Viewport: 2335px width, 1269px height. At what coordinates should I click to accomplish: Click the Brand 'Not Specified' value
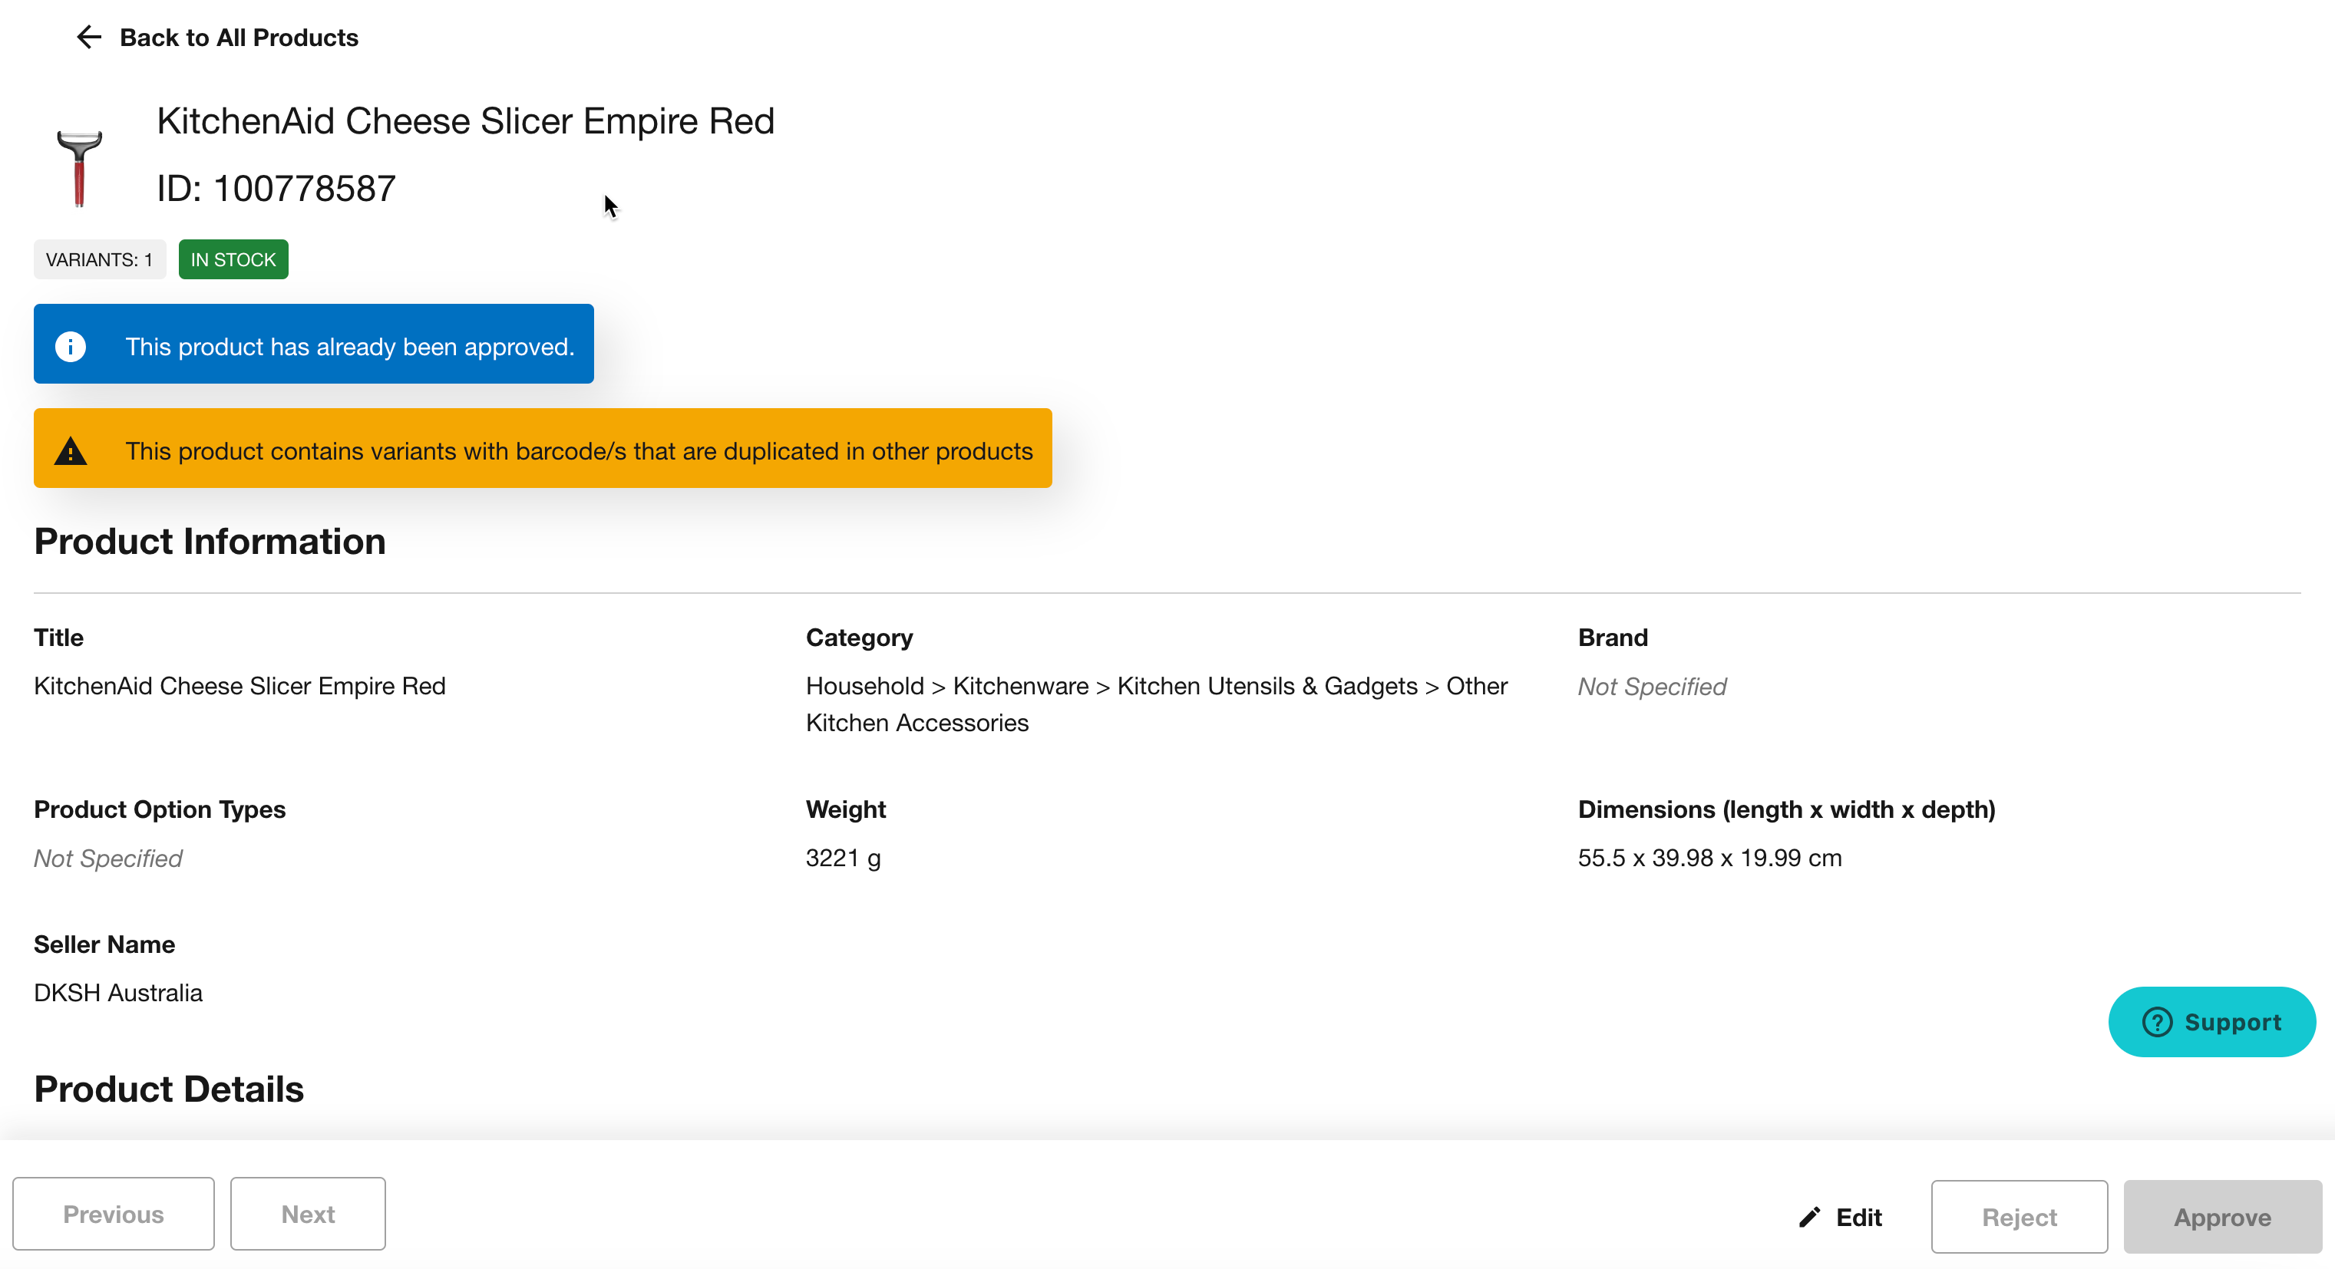click(x=1652, y=687)
